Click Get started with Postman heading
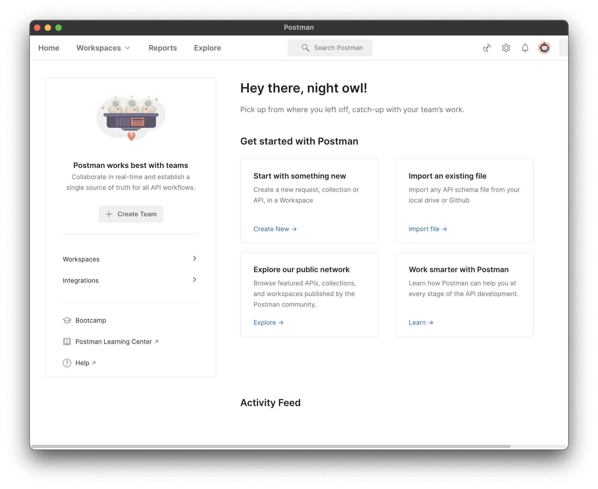 click(x=299, y=141)
